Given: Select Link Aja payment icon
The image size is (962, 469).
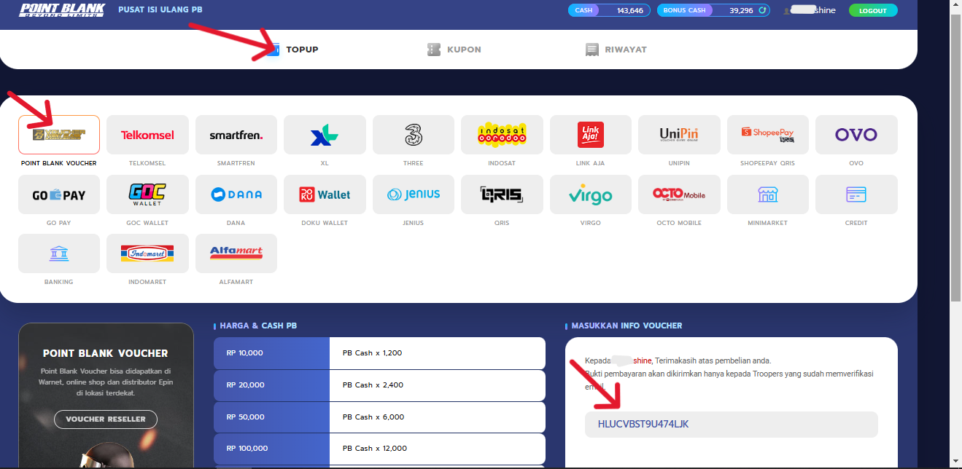Looking at the screenshot, I should pyautogui.click(x=591, y=135).
